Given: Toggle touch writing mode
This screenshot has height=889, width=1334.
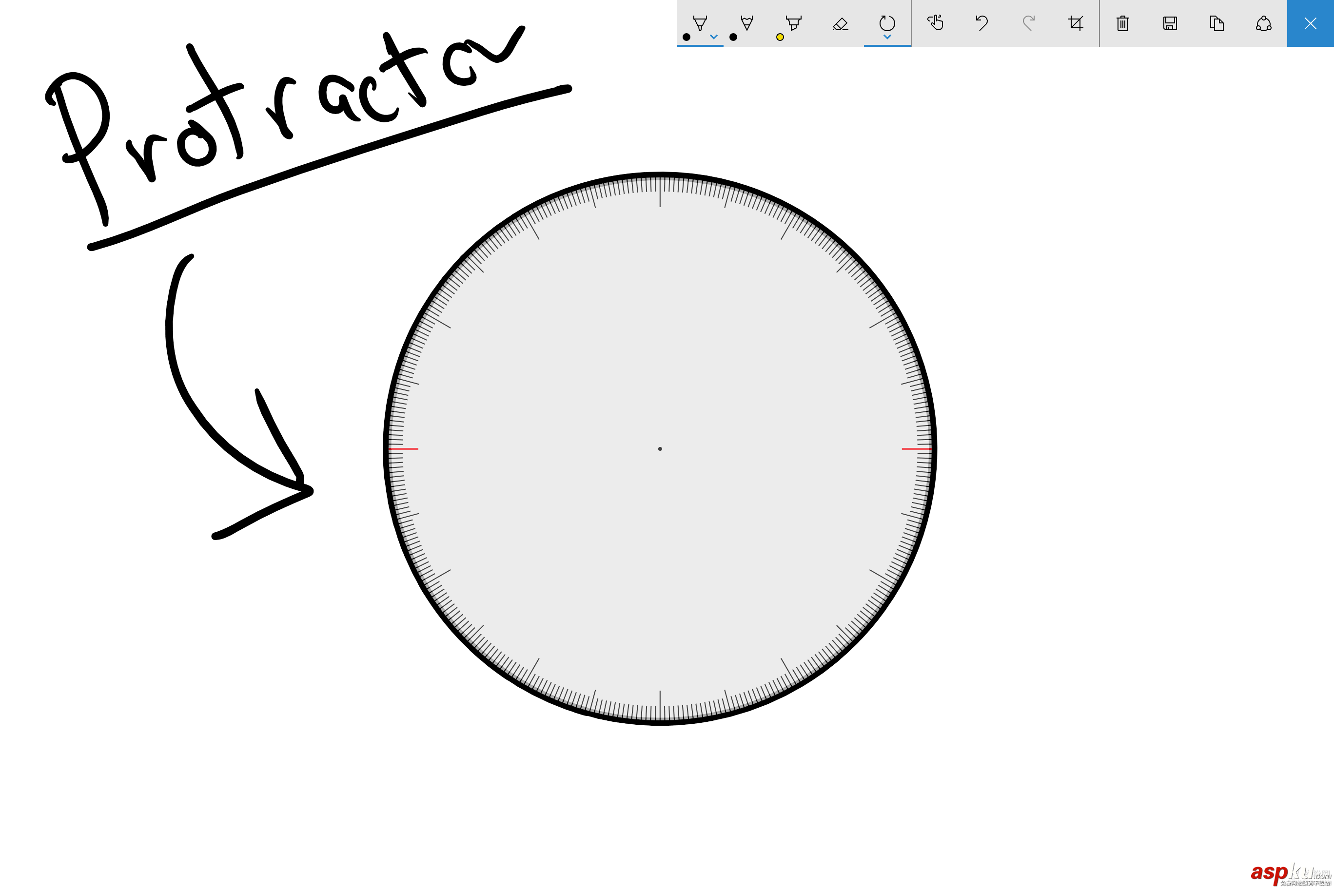Looking at the screenshot, I should [x=935, y=23].
